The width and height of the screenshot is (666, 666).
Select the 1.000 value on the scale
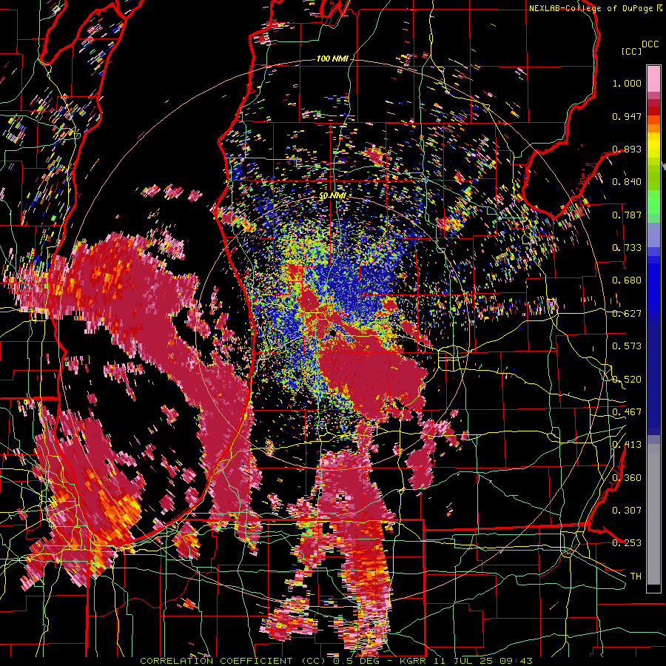pos(627,83)
